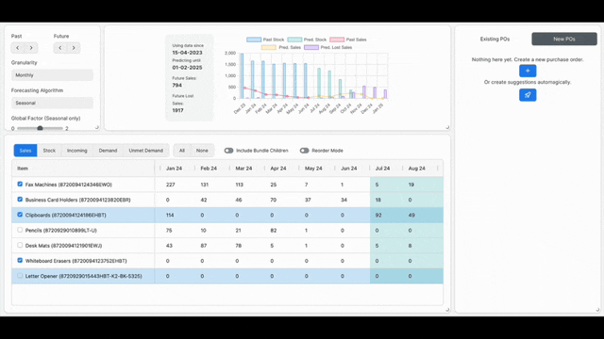Open the Forecasting Algorithm Seasonal dropdown
The image size is (604, 339).
click(x=52, y=103)
